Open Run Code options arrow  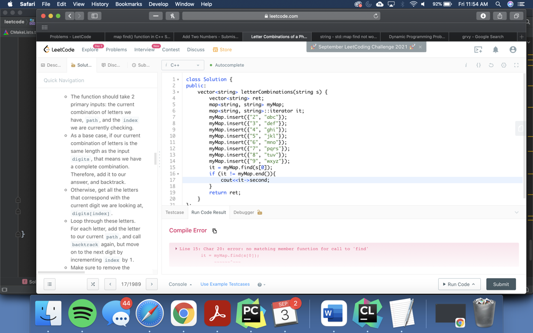point(473,285)
